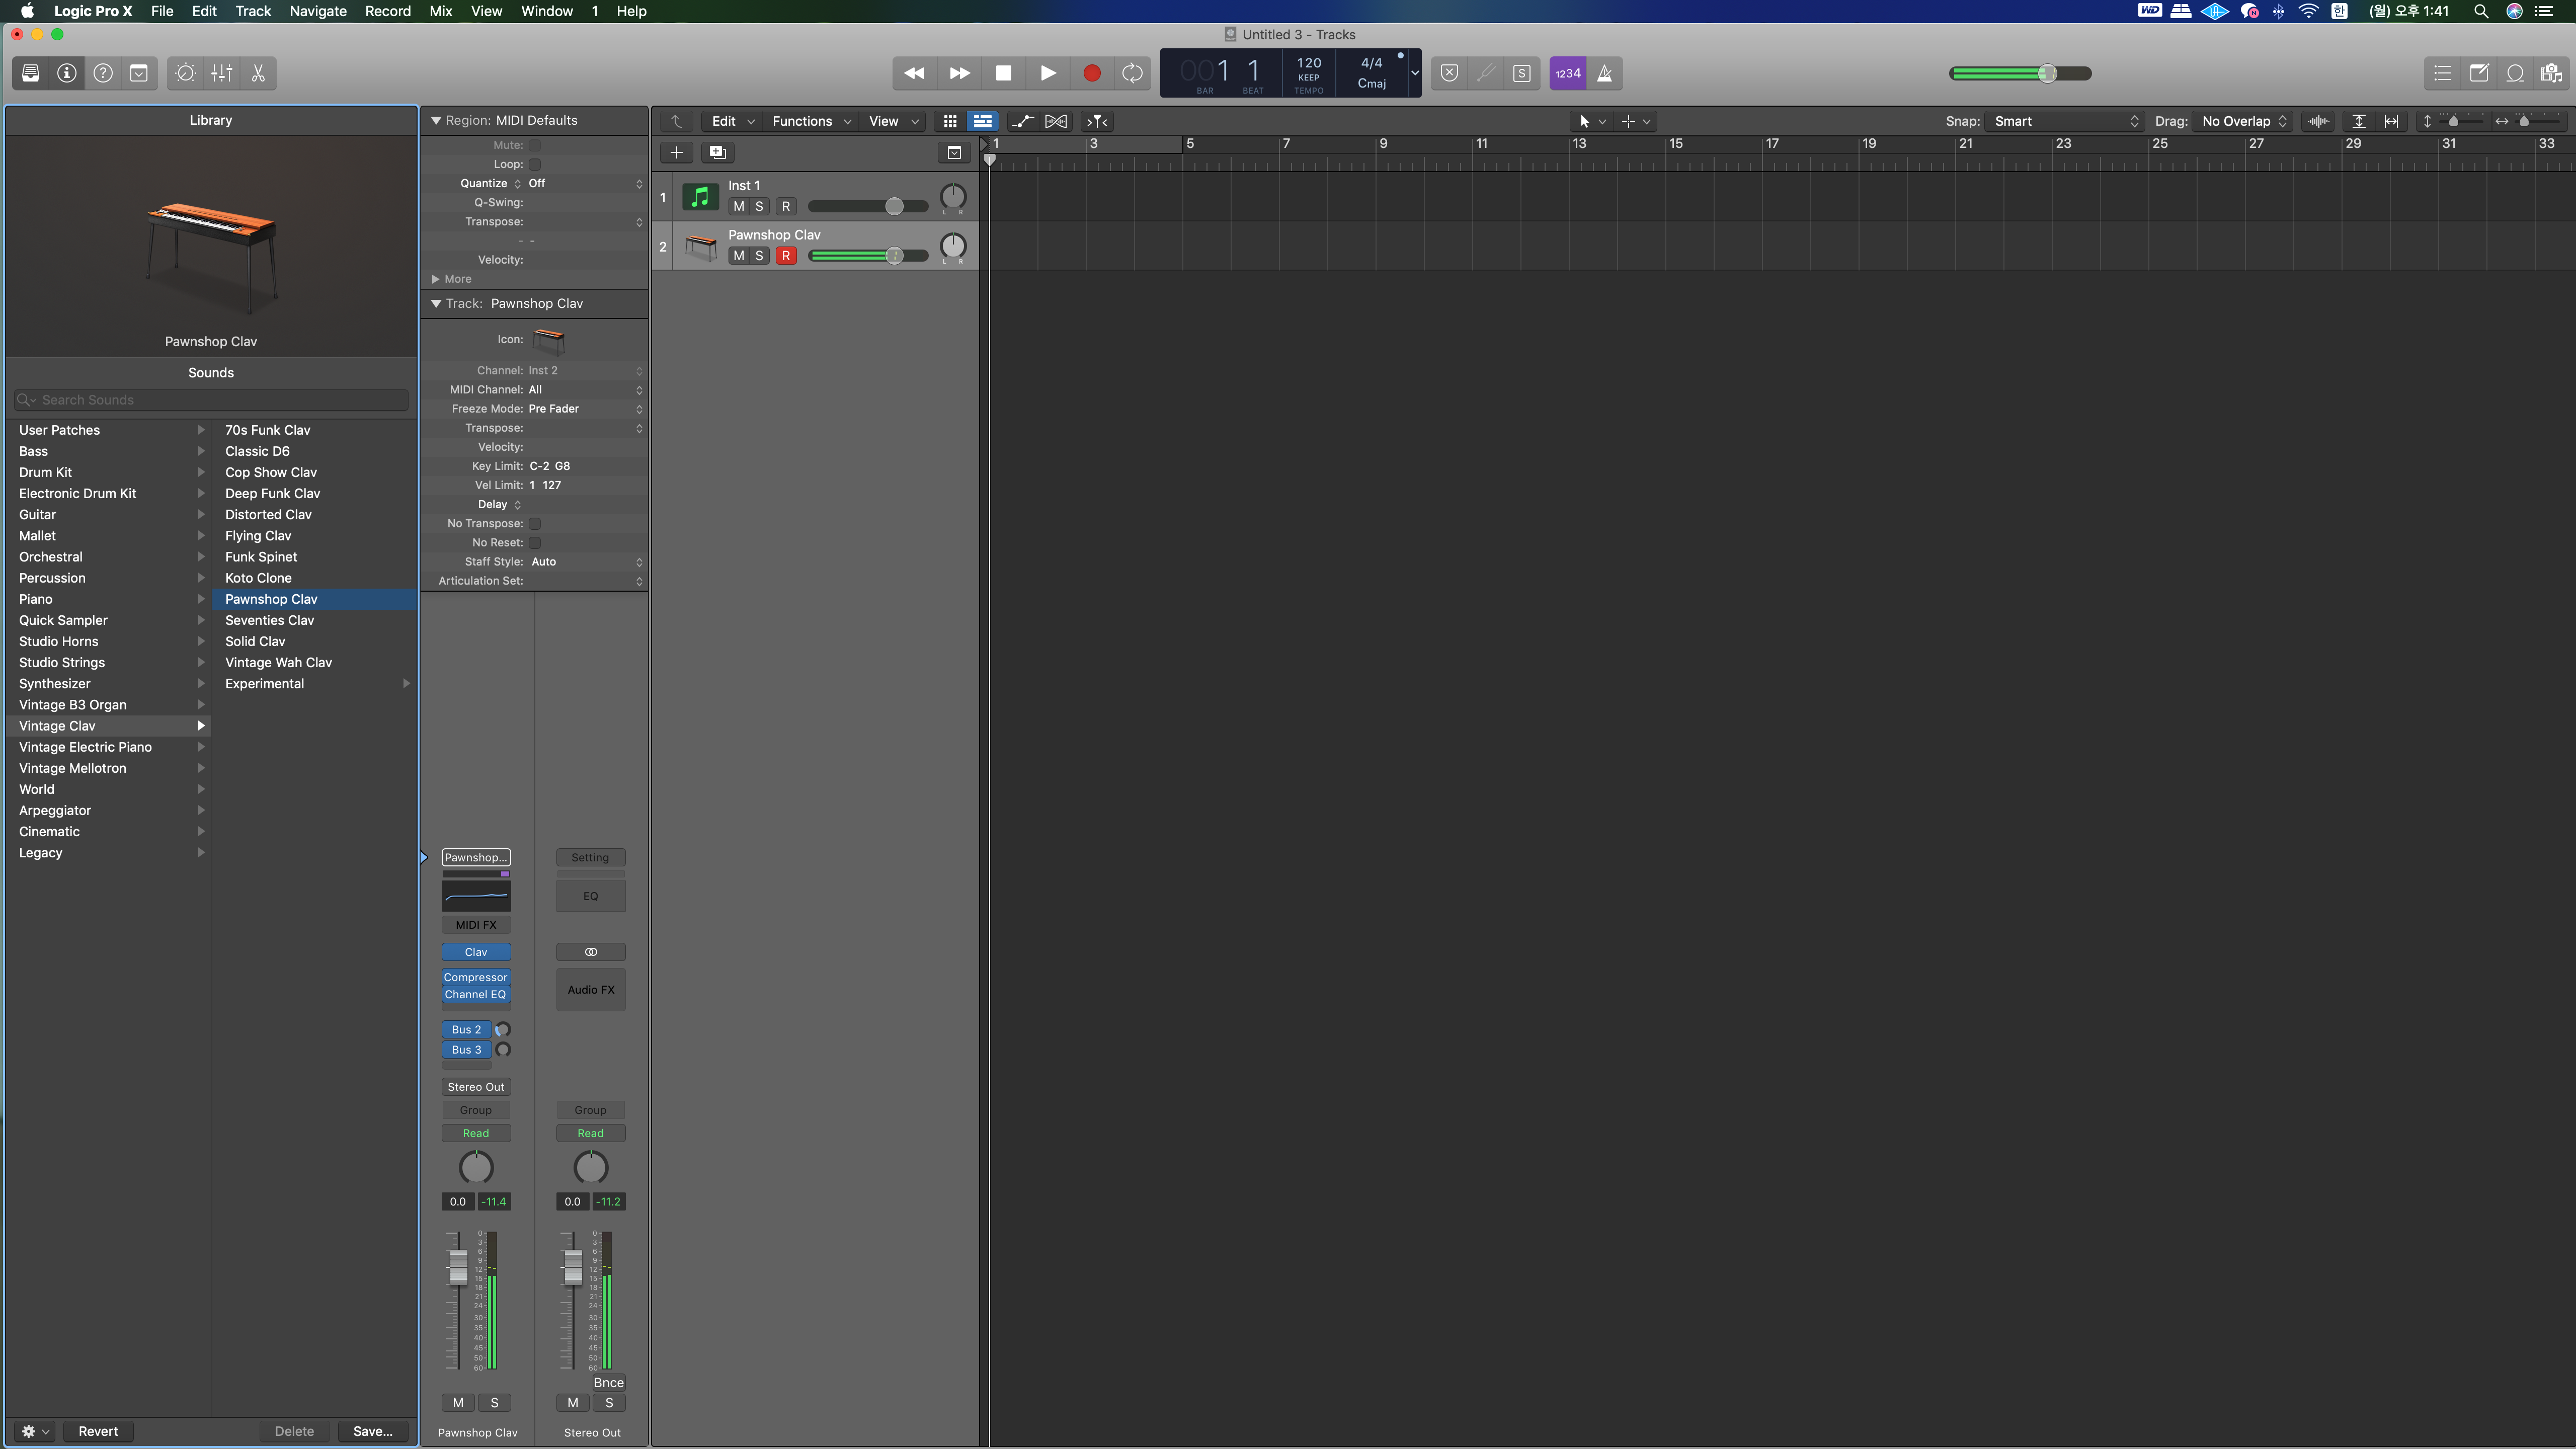Disable record enable on Pawnshop Clav track
The width and height of the screenshot is (2576, 1449).
(x=786, y=256)
